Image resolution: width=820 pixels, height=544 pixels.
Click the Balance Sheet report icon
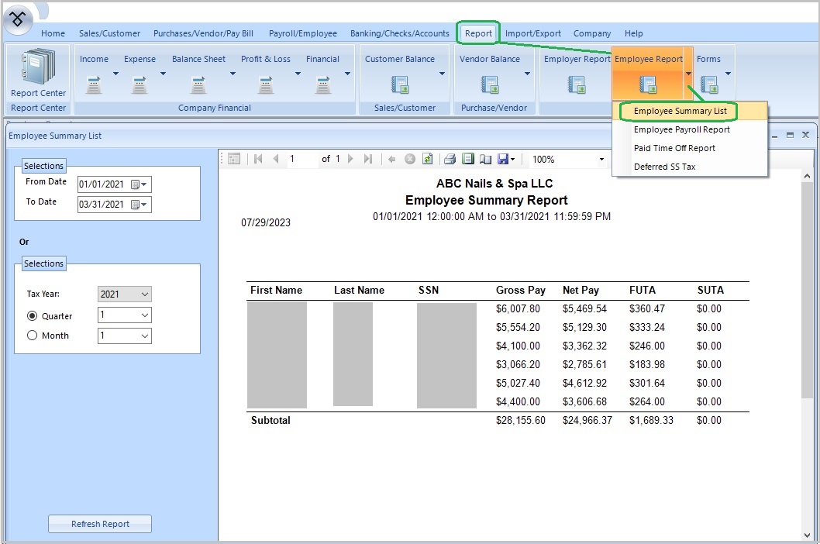click(x=198, y=84)
